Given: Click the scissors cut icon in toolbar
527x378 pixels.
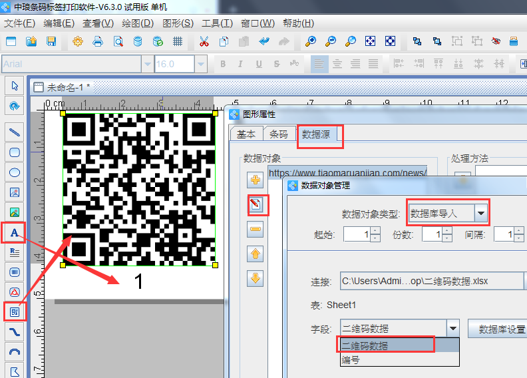Looking at the screenshot, I should point(204,41).
